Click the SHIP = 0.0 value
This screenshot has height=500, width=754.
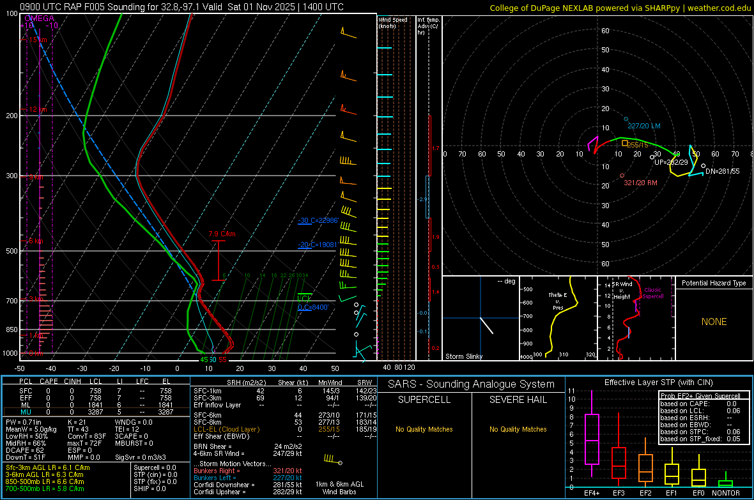point(150,489)
